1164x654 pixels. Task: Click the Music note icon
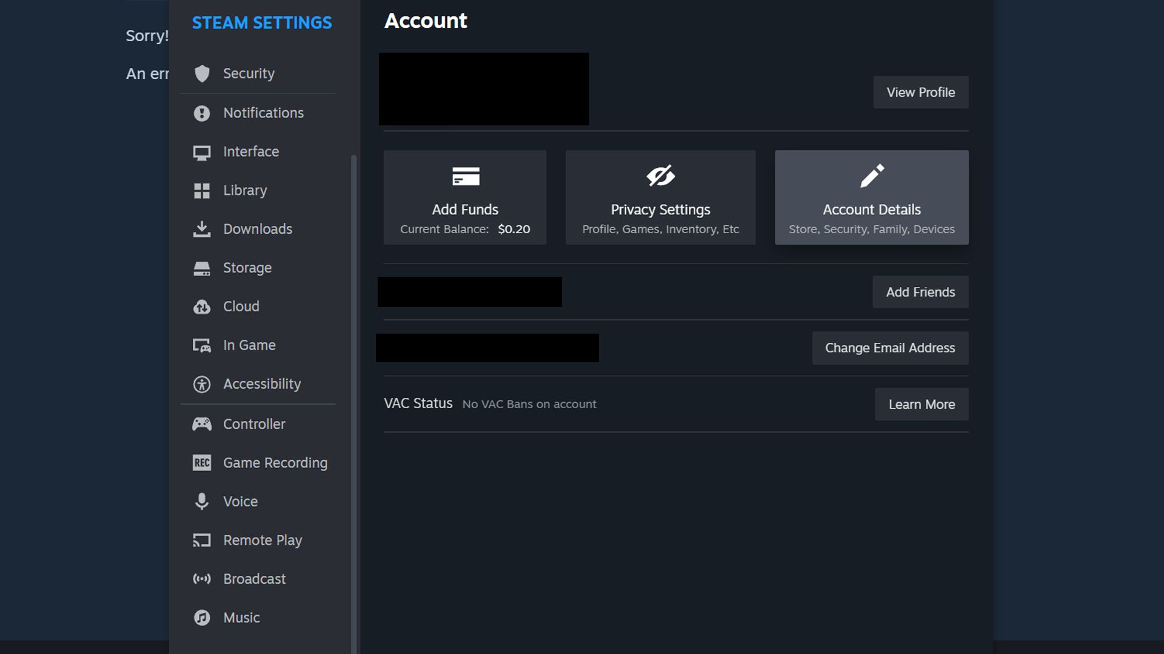202,618
